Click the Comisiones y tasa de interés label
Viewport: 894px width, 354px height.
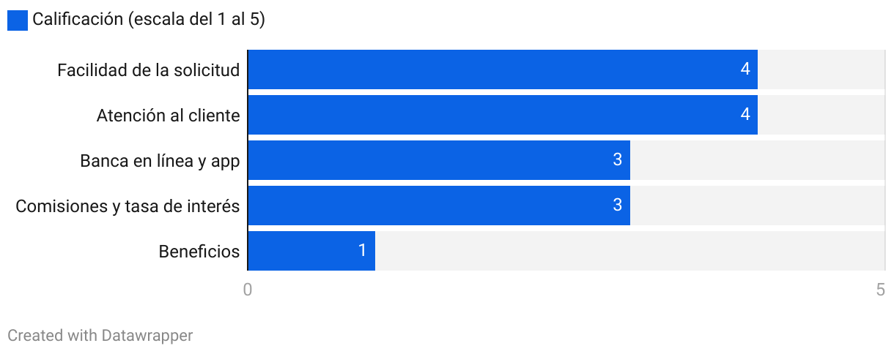128,206
